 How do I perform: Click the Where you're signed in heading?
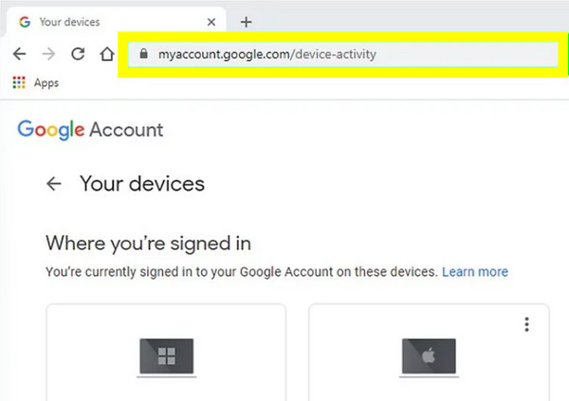click(149, 243)
